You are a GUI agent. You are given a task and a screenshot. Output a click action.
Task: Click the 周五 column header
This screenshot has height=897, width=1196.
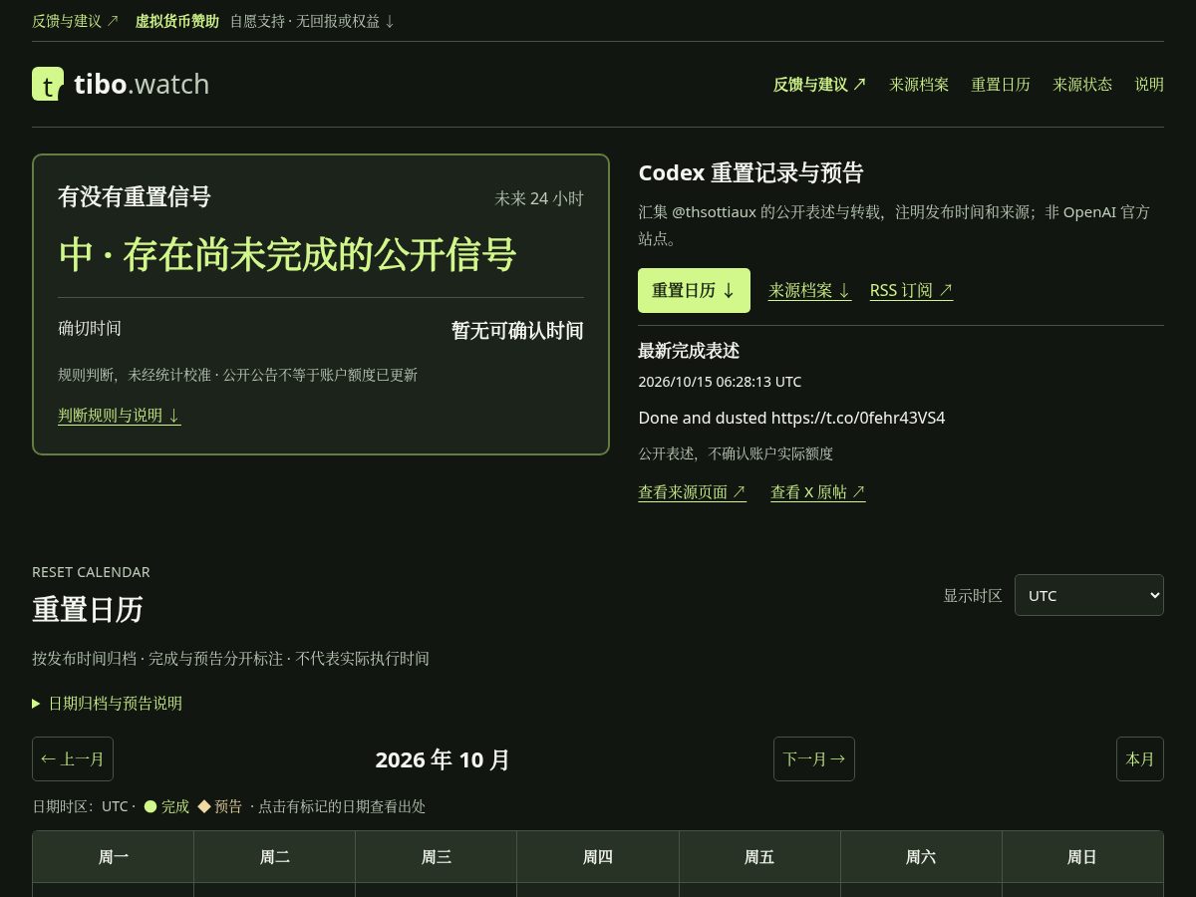[759, 856]
